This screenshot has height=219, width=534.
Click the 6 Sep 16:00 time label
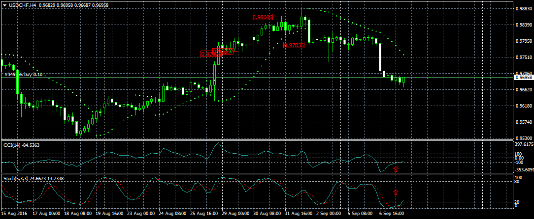point(392,214)
